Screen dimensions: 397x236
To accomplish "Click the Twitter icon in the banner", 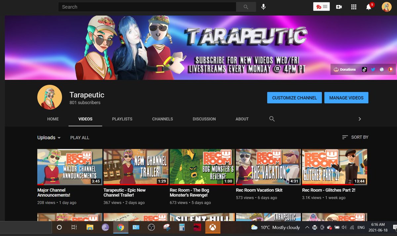I will [373, 69].
